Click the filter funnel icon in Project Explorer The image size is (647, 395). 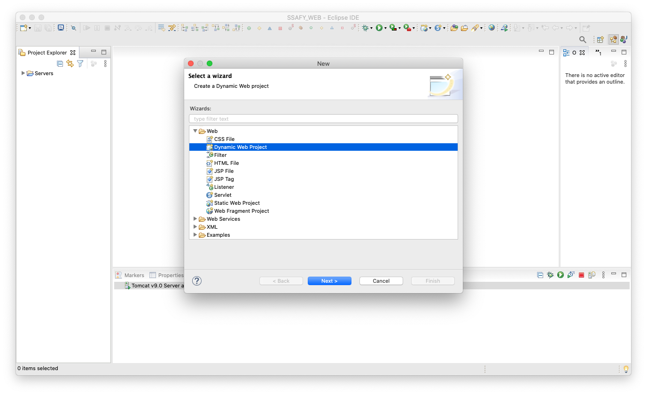pos(80,63)
